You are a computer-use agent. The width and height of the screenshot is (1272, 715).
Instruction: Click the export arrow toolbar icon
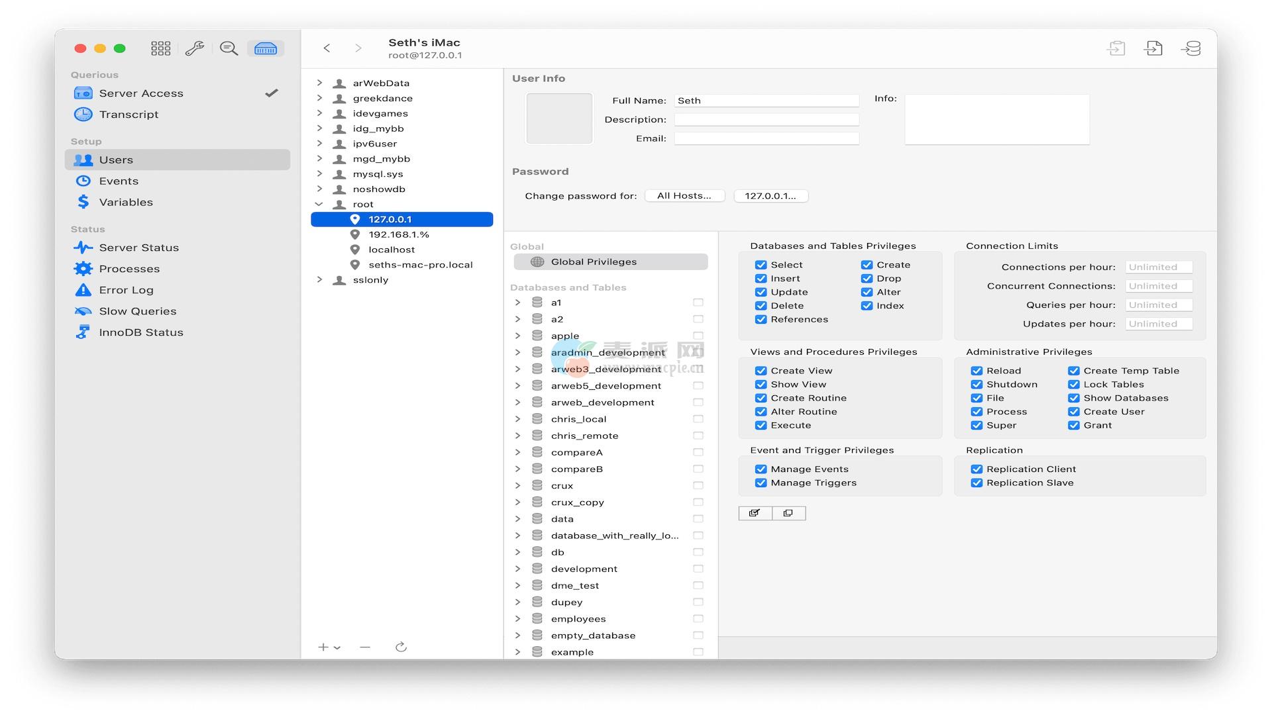coord(1153,48)
